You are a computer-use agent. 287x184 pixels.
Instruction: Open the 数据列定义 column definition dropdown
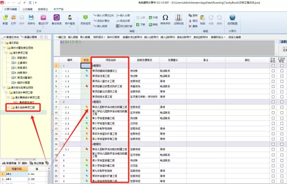click(x=218, y=37)
